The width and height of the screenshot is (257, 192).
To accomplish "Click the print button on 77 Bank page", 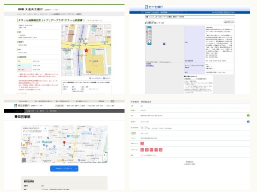I will (x=229, y=22).
